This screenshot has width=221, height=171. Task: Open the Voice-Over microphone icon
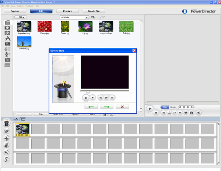(7, 54)
